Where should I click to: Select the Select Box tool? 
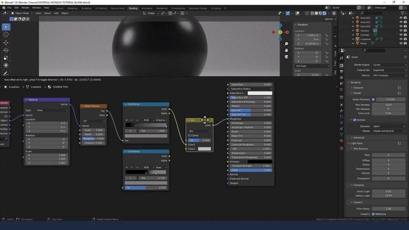[x=6, y=27]
